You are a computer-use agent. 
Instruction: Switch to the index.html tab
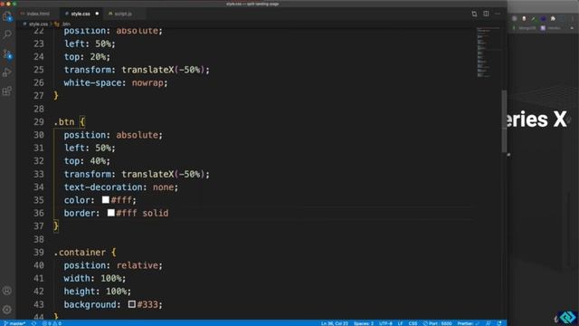pos(38,14)
